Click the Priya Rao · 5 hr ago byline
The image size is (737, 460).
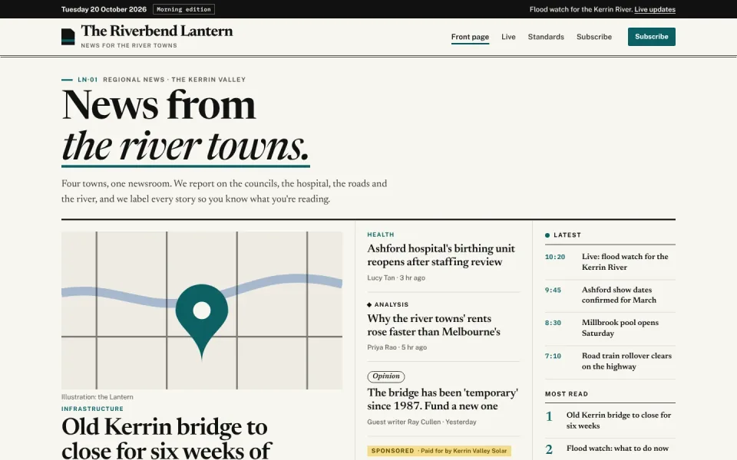tap(397, 347)
